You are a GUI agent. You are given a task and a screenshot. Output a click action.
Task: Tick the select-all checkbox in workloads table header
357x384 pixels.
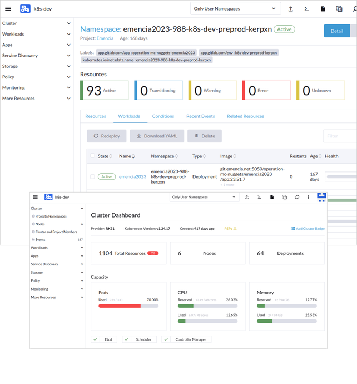[x=92, y=156]
